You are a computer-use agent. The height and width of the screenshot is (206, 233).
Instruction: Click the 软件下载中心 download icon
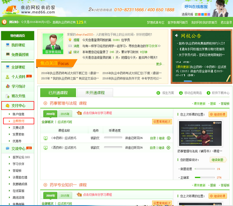pos(208,93)
